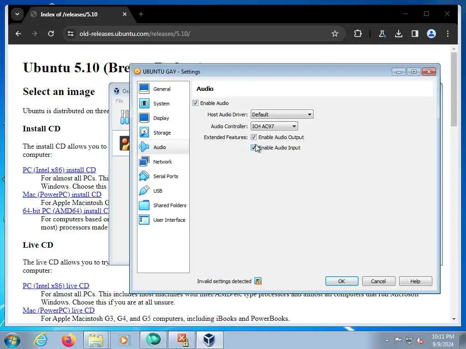Launch Internet Explorer from taskbar

(x=41, y=340)
